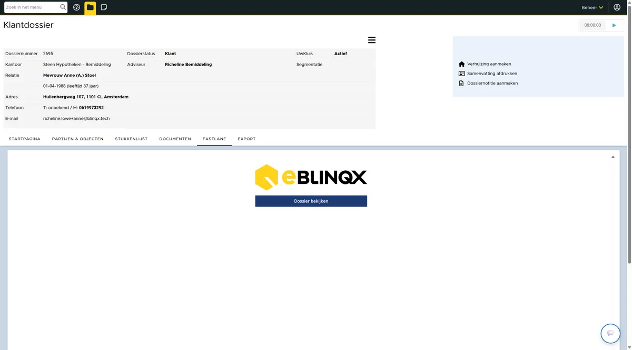Switch to the Startpagina tab
This screenshot has width=632, height=350.
[25, 139]
